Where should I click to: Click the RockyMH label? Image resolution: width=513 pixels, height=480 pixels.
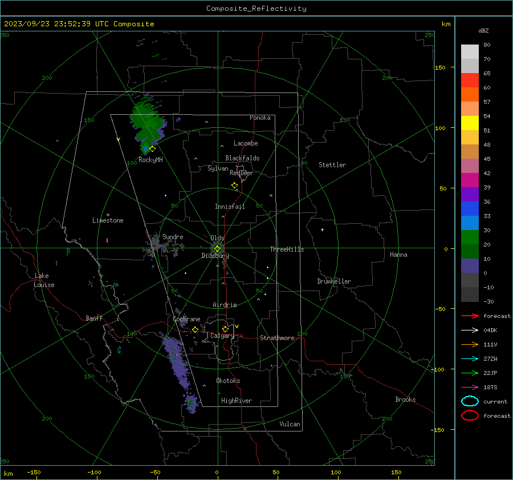tap(150, 160)
